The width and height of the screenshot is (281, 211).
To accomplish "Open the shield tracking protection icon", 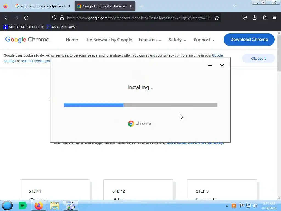I will tap(54, 18).
